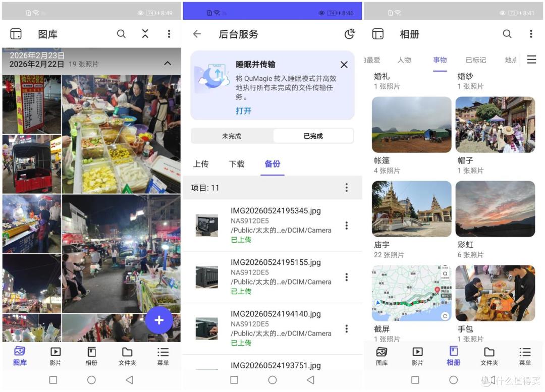Select the 相册 tab in the 相册 bottom bar
545x392 pixels.
pyautogui.click(x=453, y=356)
